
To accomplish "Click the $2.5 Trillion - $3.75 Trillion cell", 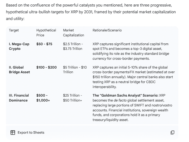I will (x=73, y=46).
